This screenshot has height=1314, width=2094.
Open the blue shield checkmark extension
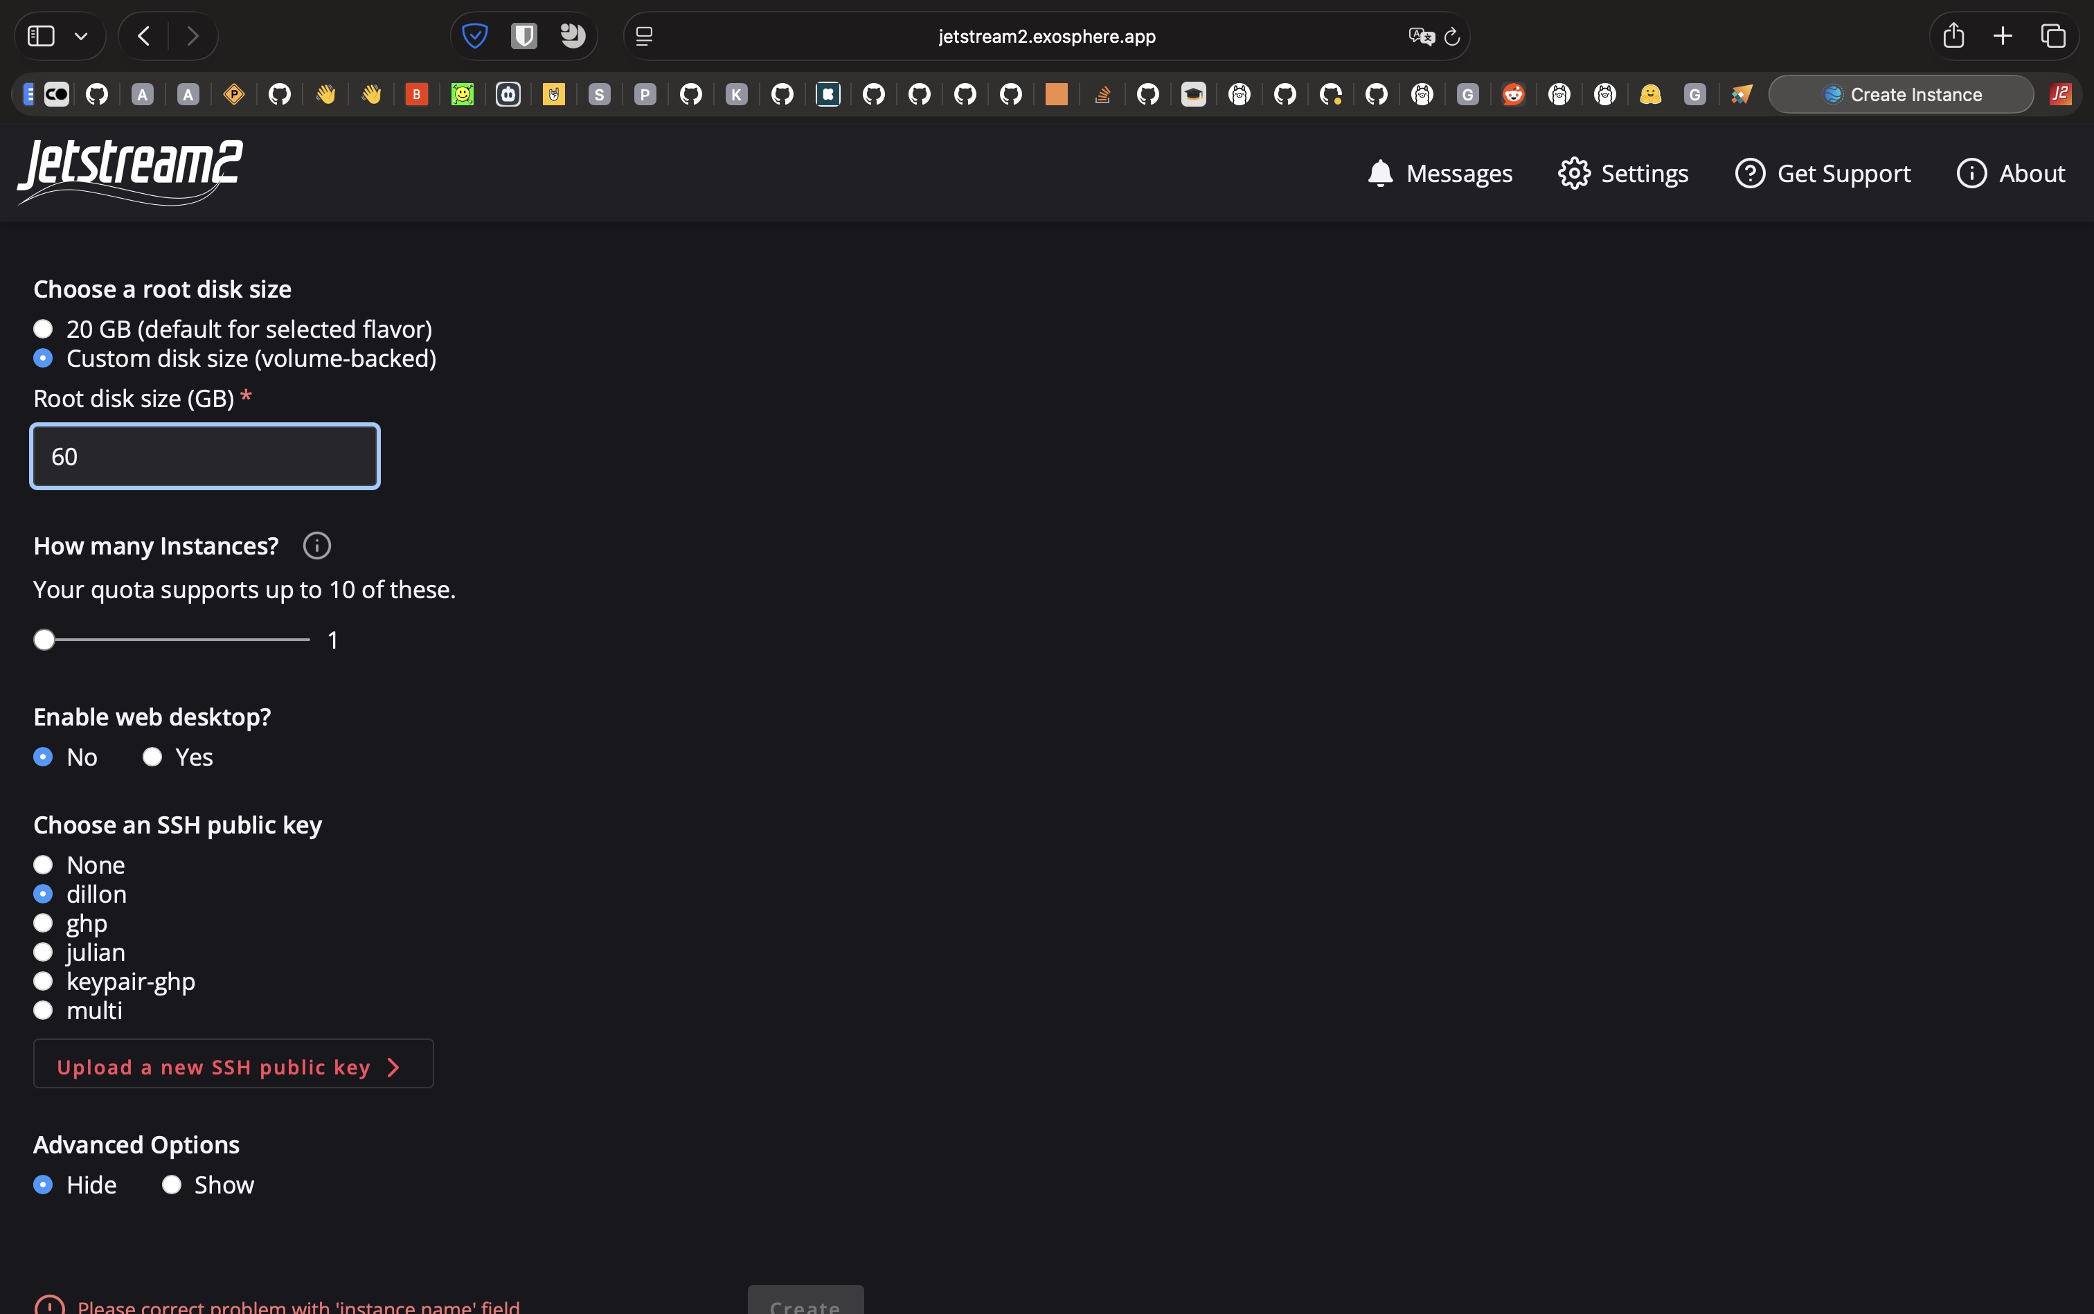474,35
